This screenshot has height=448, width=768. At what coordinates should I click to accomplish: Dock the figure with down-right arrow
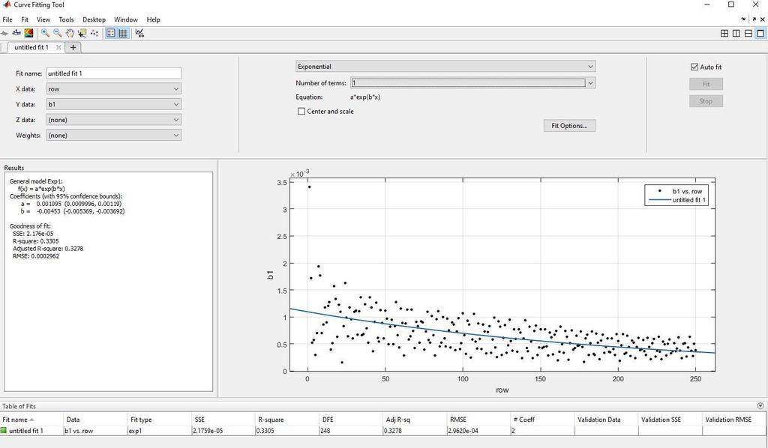pos(743,19)
